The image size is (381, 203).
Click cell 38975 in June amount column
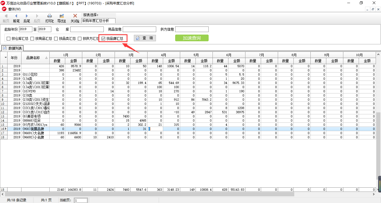[237, 112]
